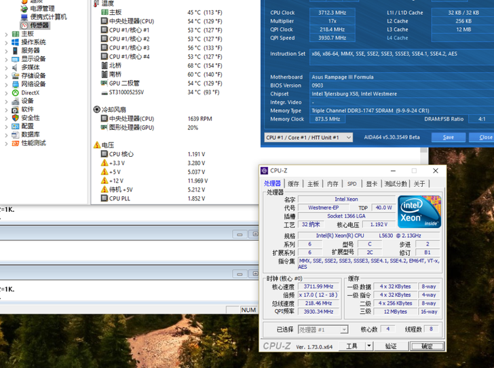Click the 冷却风扇 fan section icon
The height and width of the screenshot is (368, 494).
pos(97,109)
